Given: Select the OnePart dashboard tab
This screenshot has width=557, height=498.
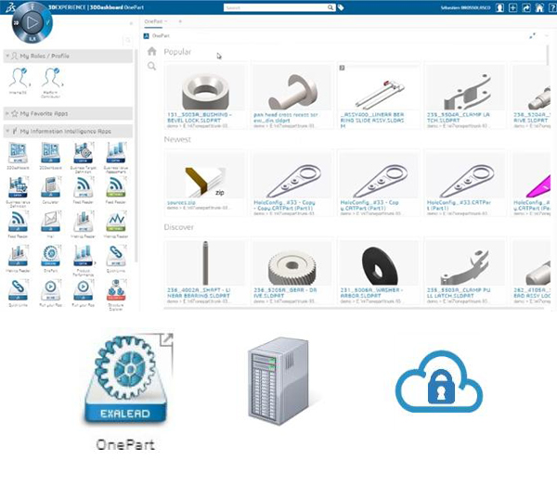Looking at the screenshot, I should [x=155, y=20].
